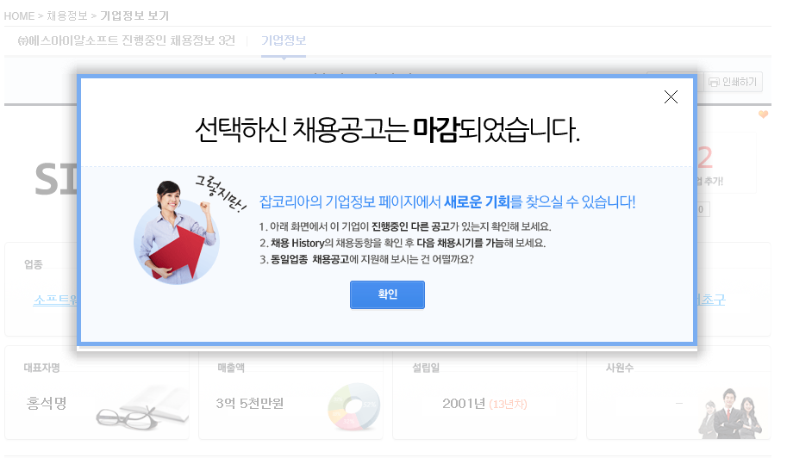Click the 확인 confirm button
This screenshot has height=458, width=787.
[387, 294]
